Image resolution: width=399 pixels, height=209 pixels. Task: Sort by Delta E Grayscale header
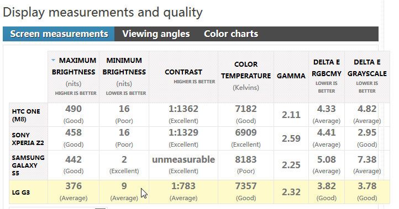(x=367, y=77)
